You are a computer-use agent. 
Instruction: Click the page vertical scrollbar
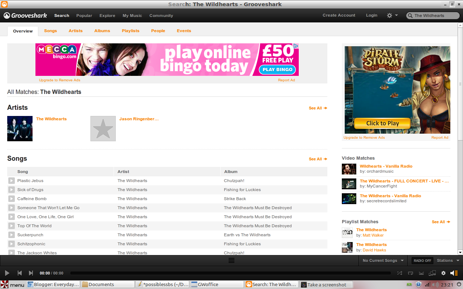click(x=460, y=83)
